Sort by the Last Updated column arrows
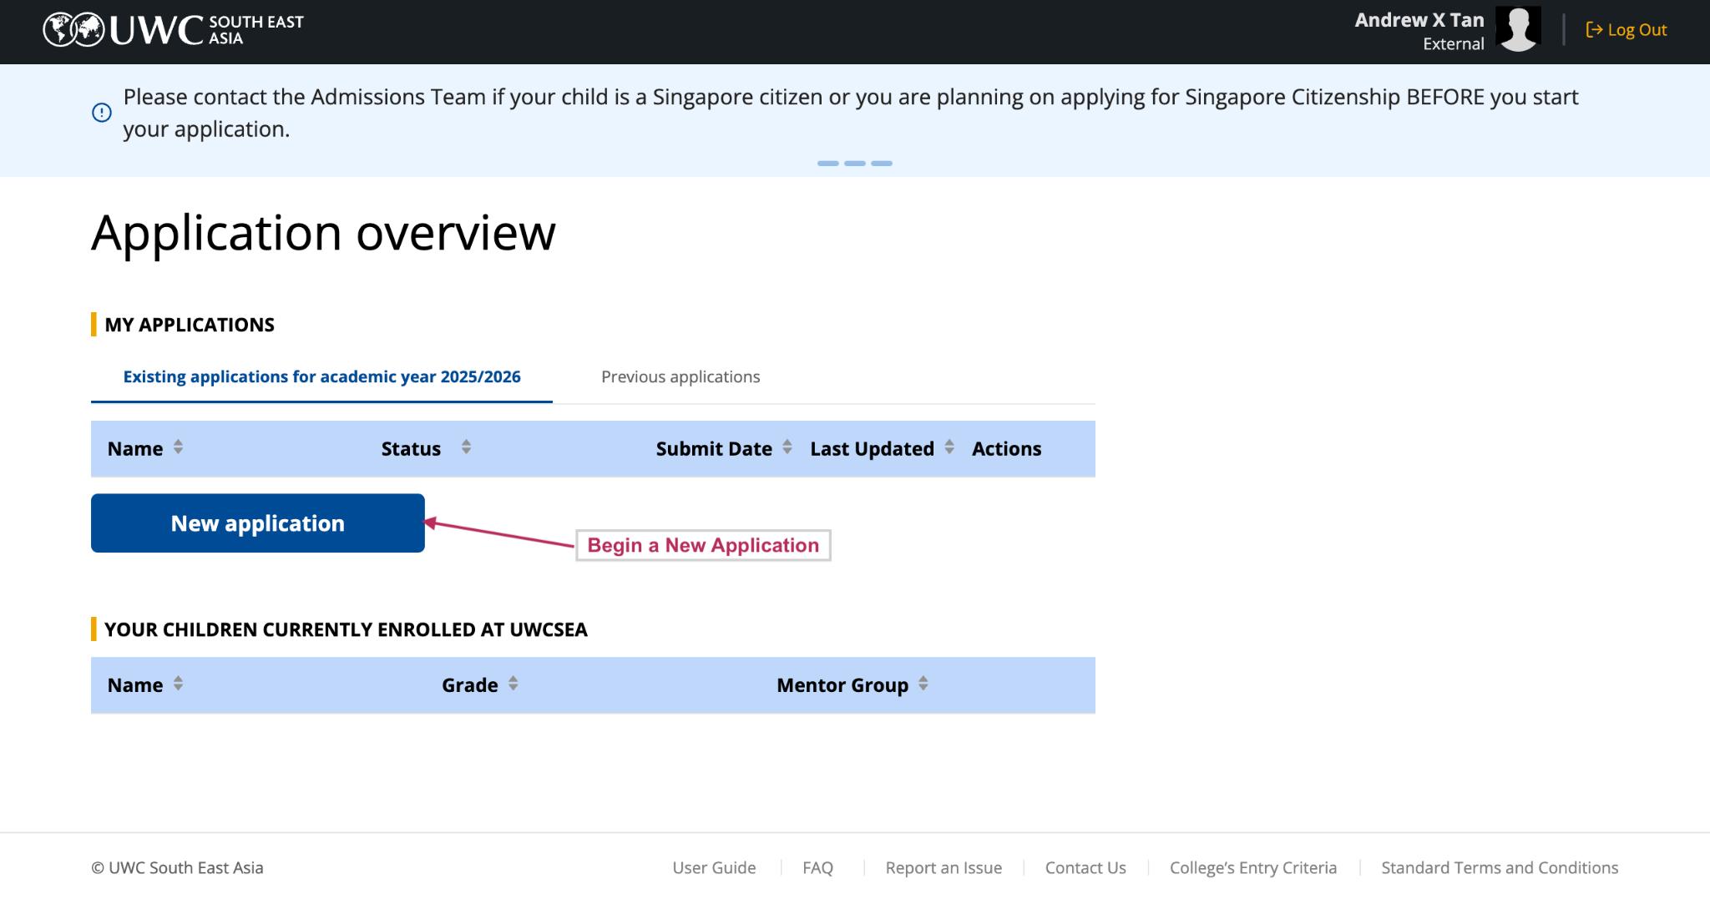The height and width of the screenshot is (904, 1710). [x=949, y=447]
